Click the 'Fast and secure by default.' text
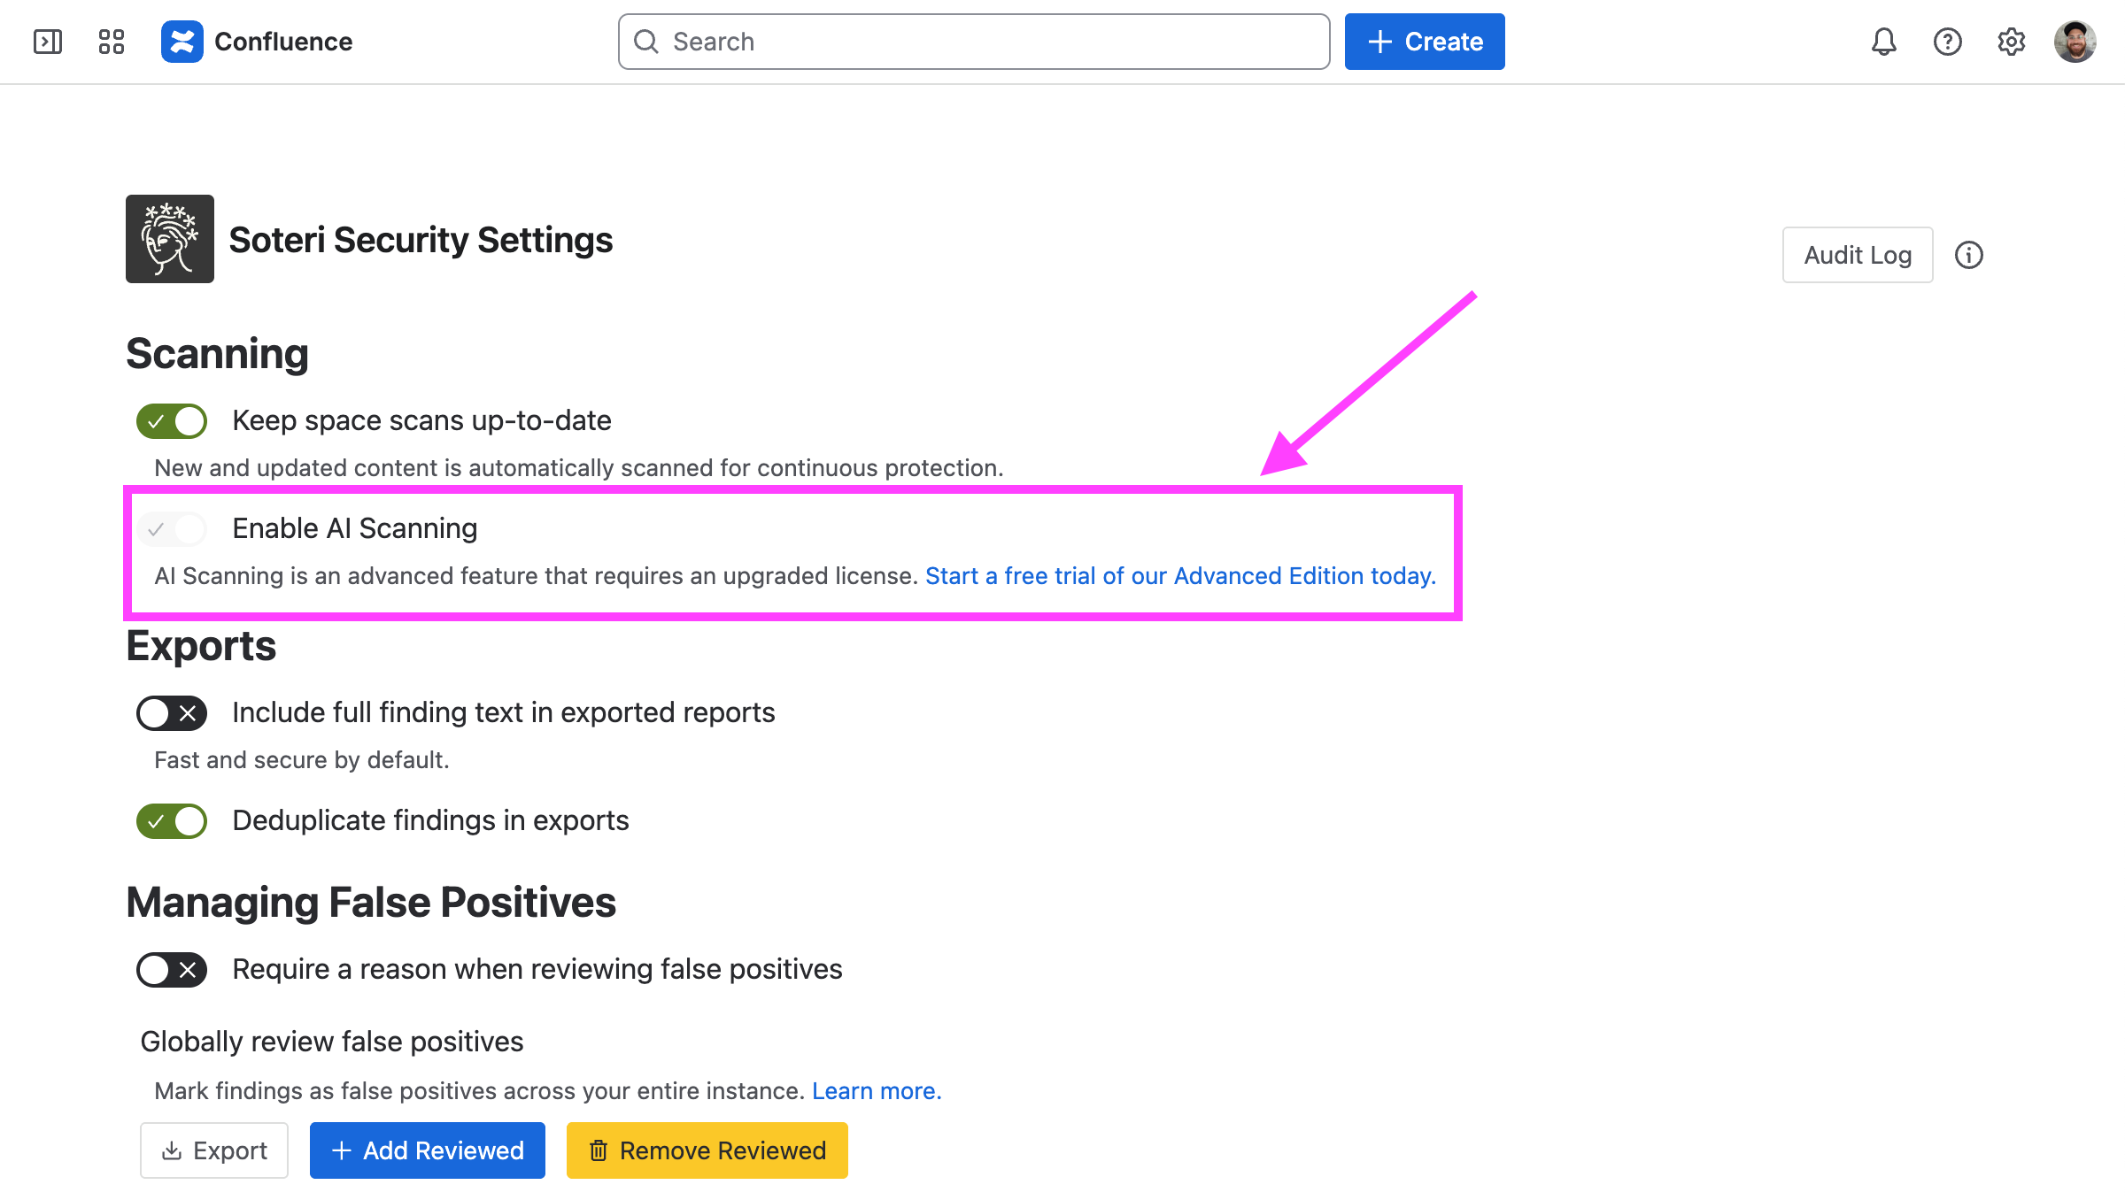The height and width of the screenshot is (1200, 2125). click(x=302, y=760)
